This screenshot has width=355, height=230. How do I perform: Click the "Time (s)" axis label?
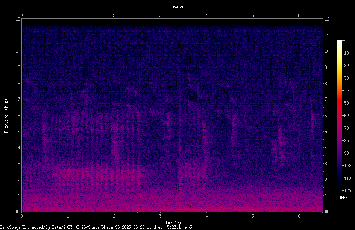coord(172,223)
